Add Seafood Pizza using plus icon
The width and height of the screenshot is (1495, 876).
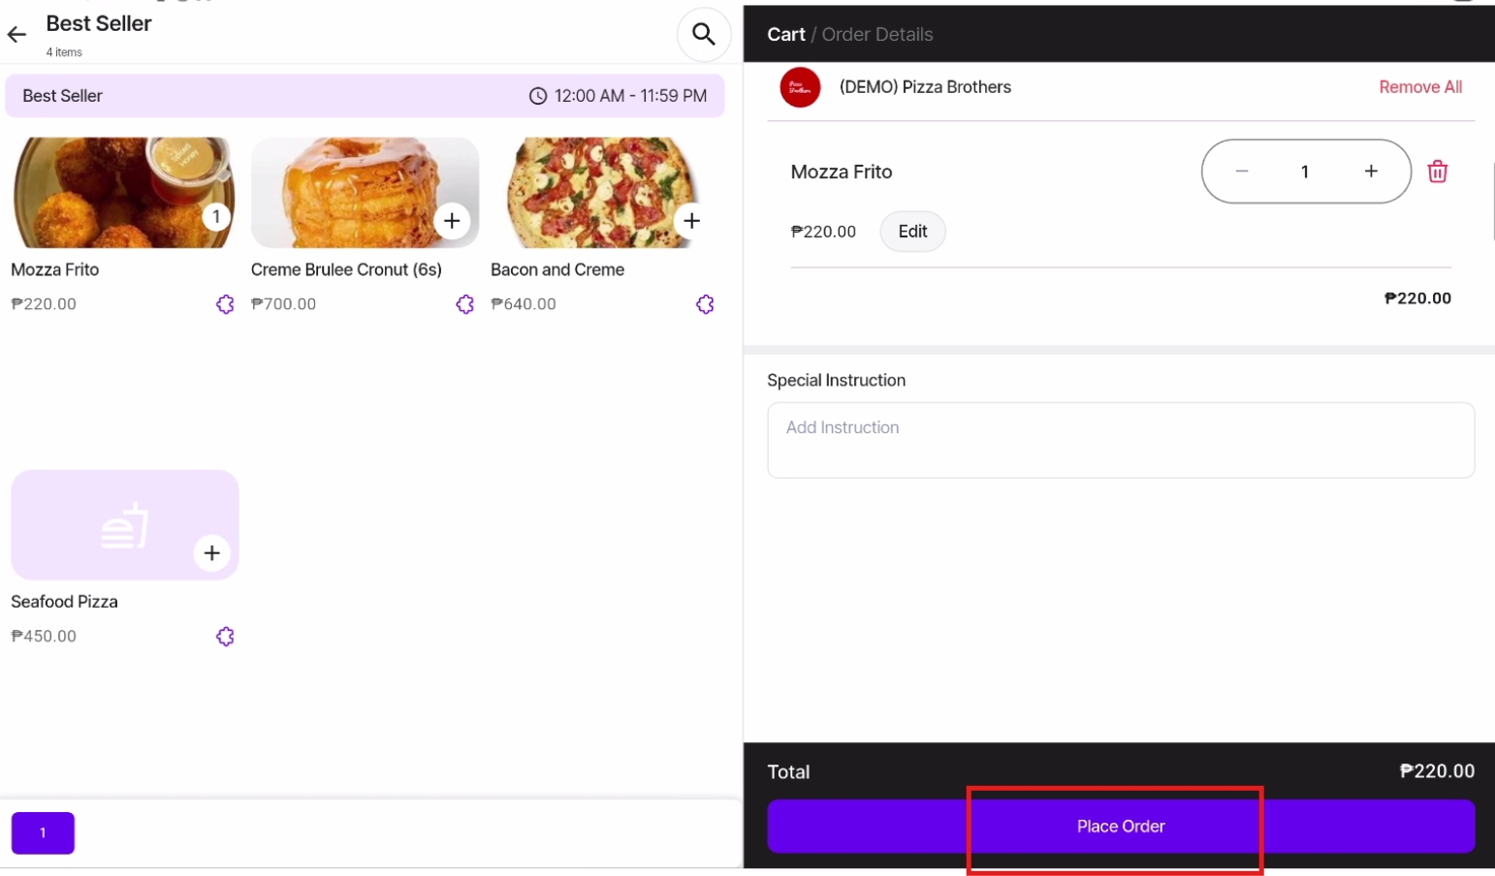point(211,553)
